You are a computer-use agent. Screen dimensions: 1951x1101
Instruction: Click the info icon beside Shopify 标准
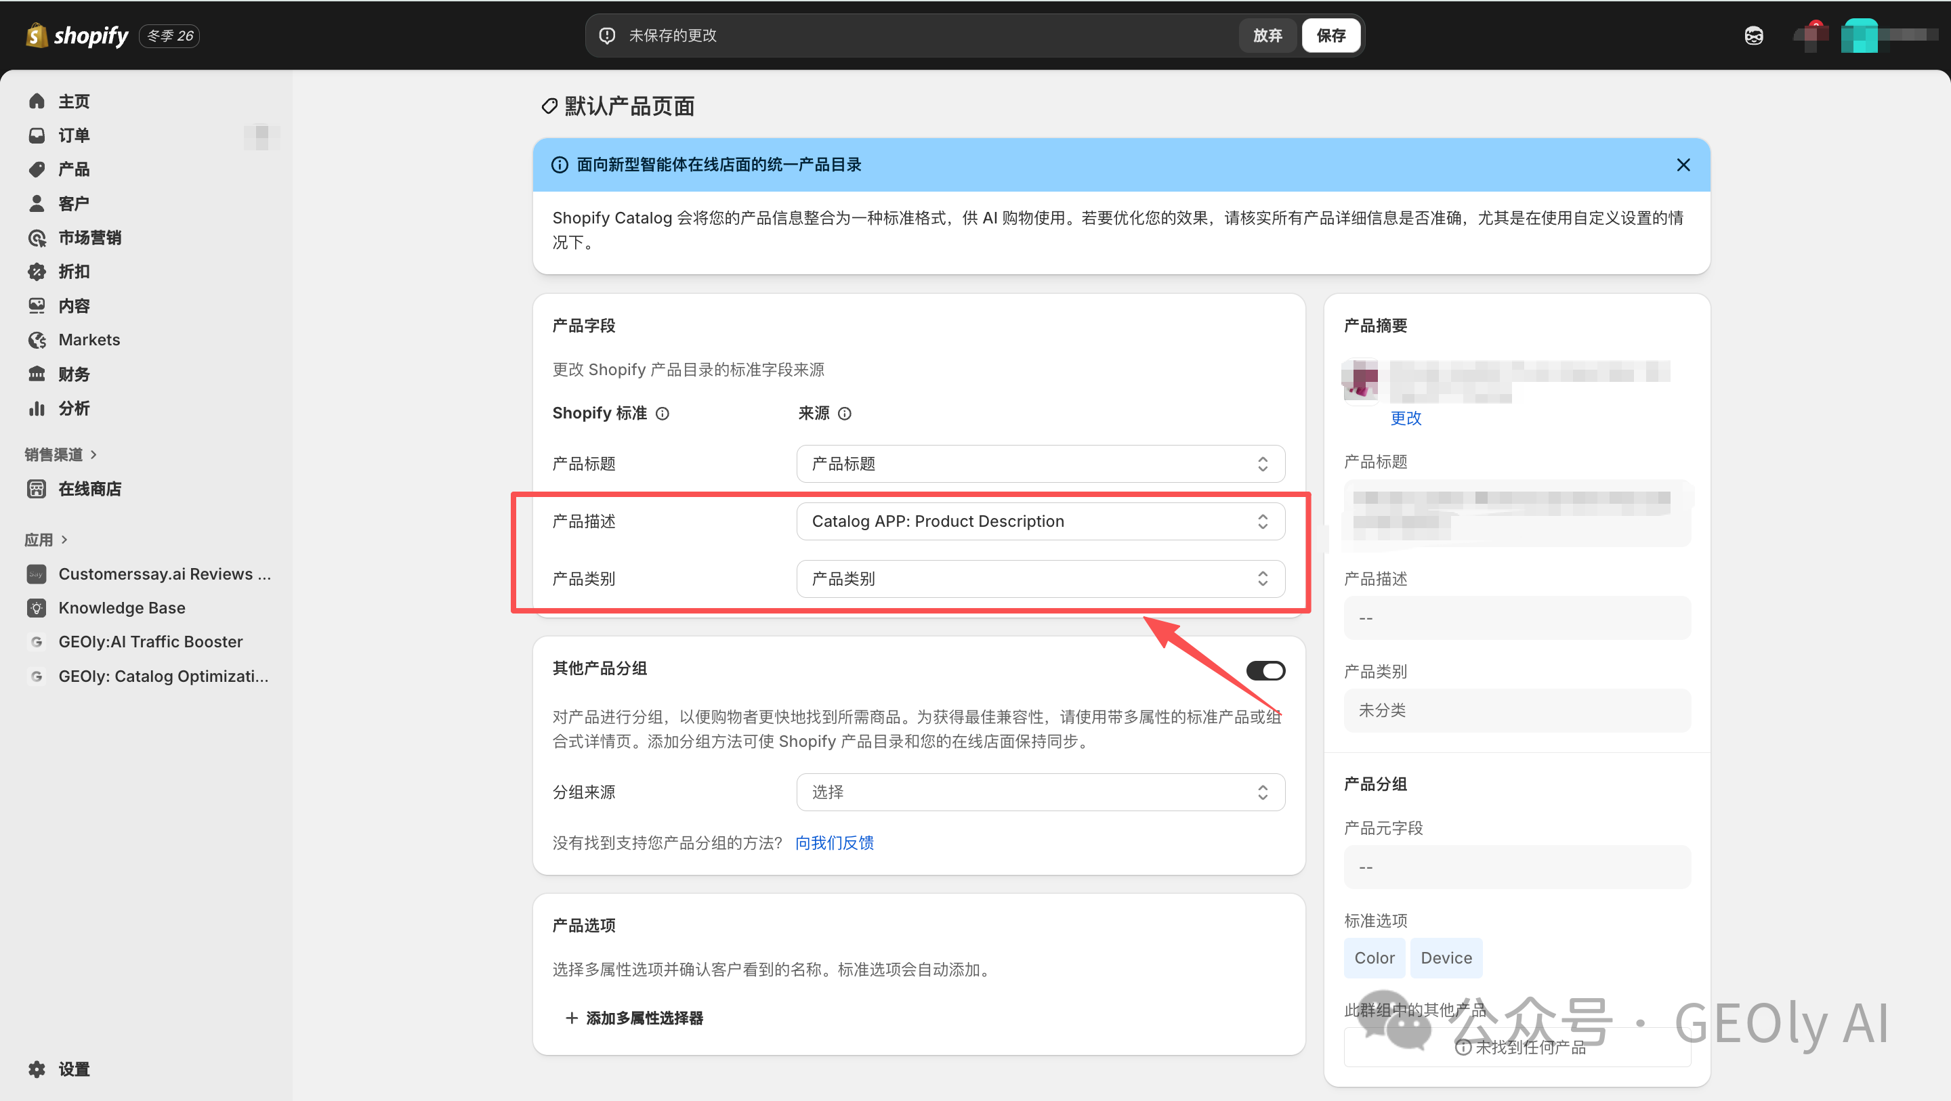pos(662,414)
